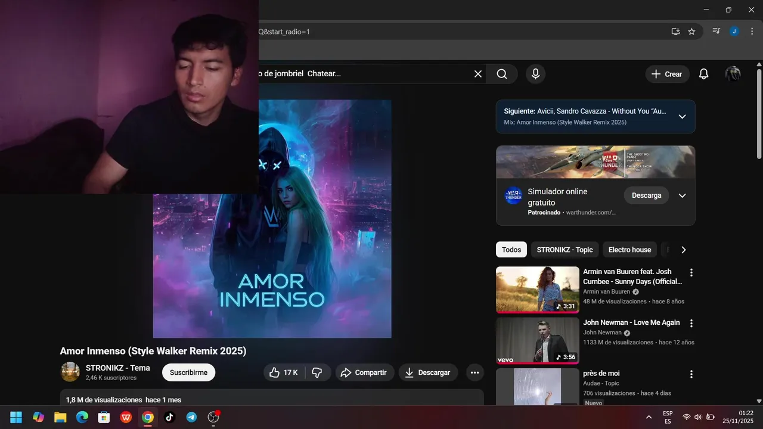Screen dimensions: 763x429
Task: Clear the YouTube search box with X
Action: click(x=477, y=74)
